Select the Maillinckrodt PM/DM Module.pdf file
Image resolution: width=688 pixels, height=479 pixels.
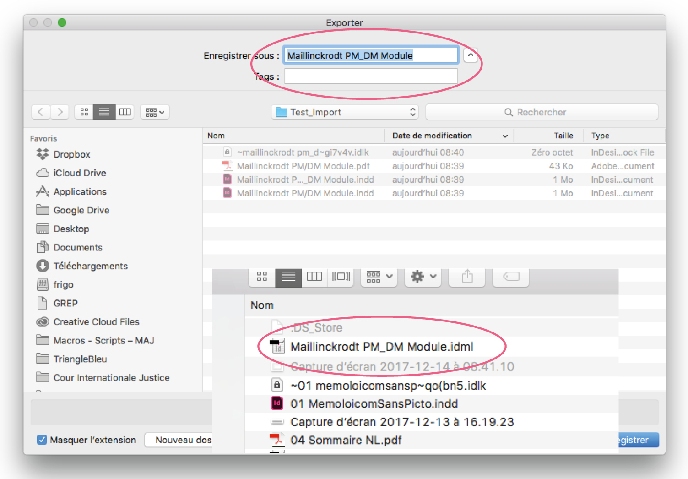[434, 166]
